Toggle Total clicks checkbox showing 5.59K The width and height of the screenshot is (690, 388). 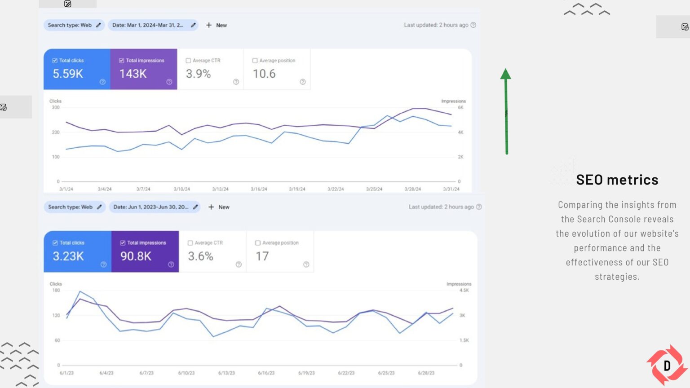coord(55,61)
